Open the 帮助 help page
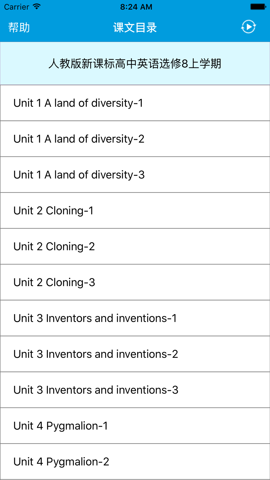 click(x=19, y=28)
